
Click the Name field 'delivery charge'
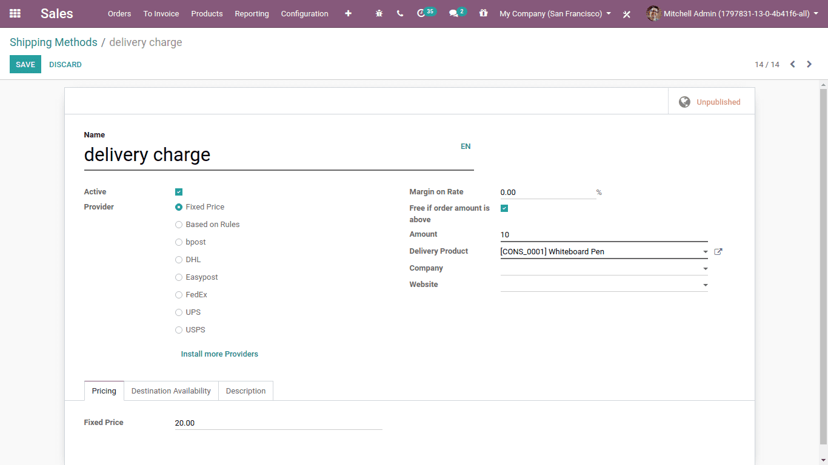coord(279,155)
